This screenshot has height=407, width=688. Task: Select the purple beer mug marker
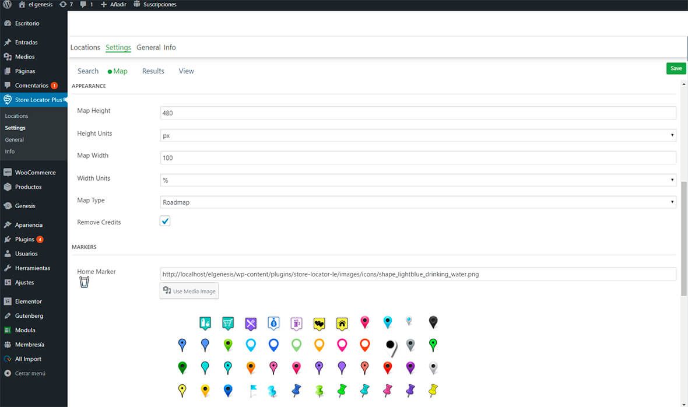click(296, 324)
